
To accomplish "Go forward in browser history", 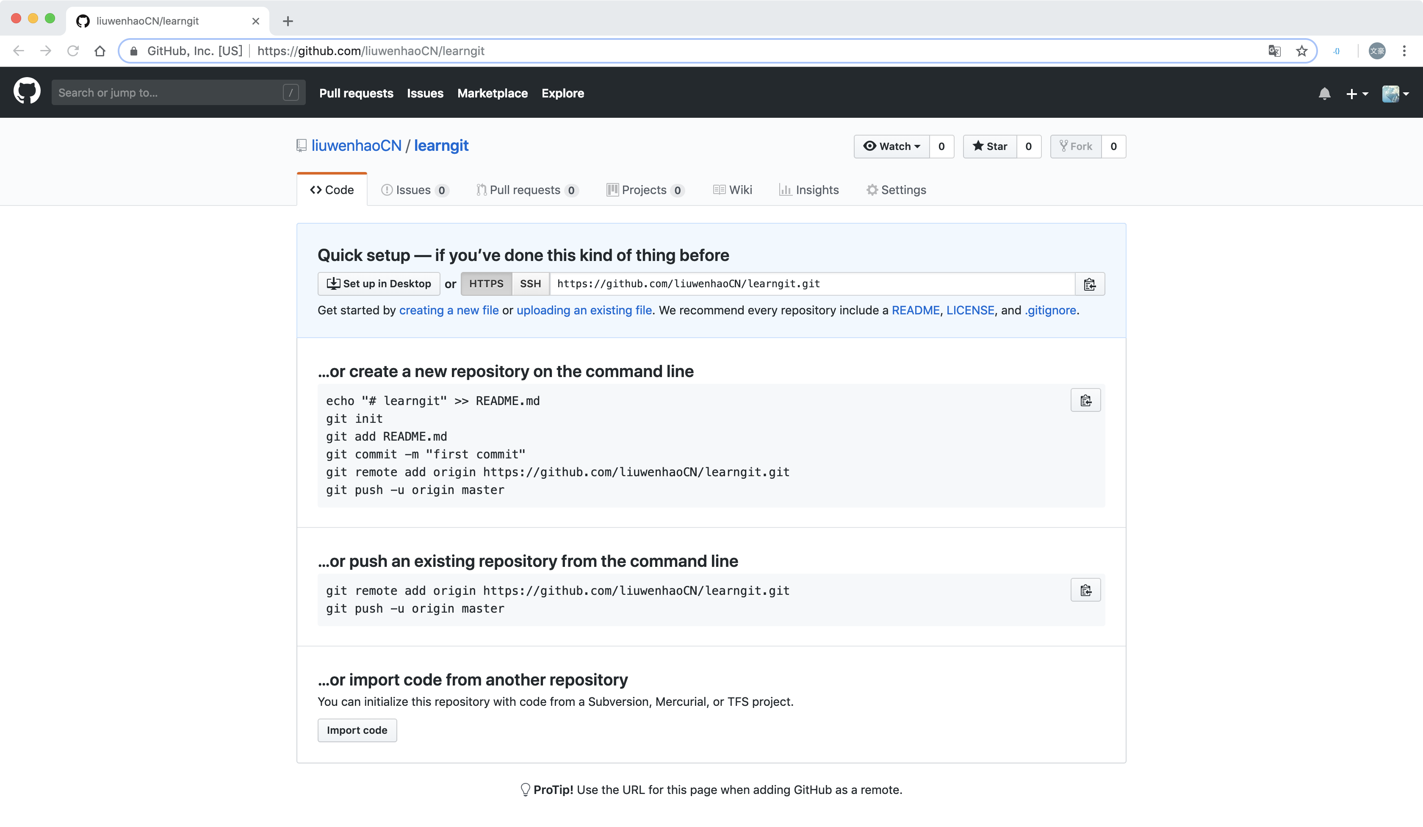I will [x=46, y=51].
